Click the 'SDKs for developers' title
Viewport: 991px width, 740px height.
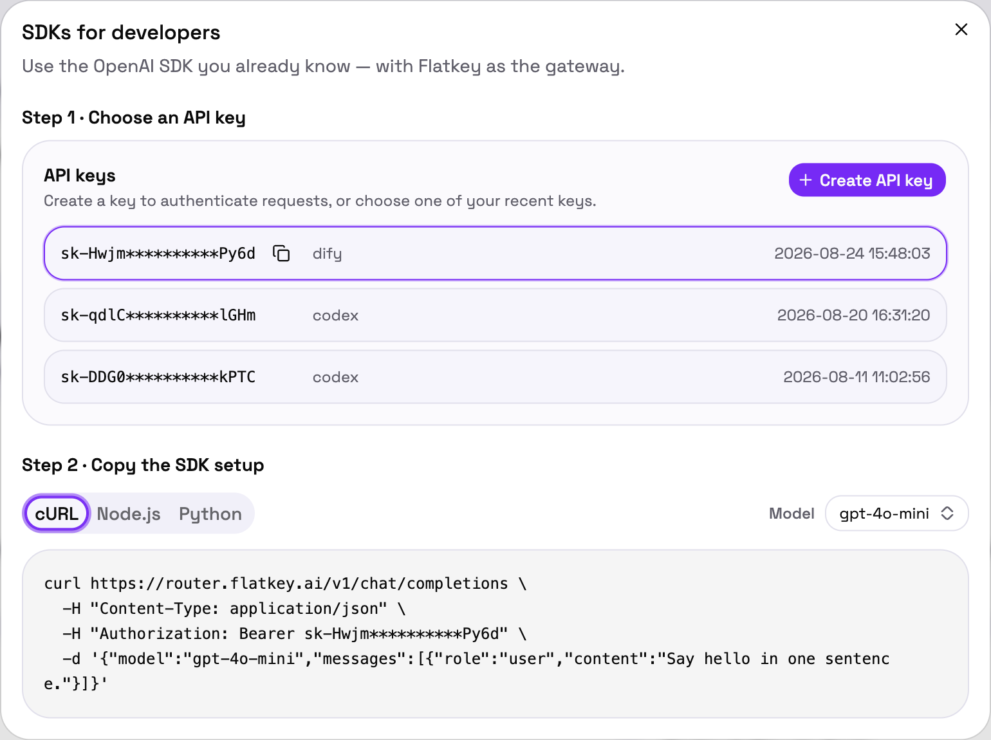[x=121, y=32]
